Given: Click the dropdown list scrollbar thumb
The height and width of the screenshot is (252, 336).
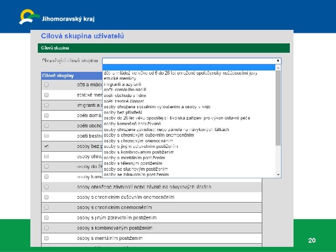Looking at the screenshot, I should 278,108.
